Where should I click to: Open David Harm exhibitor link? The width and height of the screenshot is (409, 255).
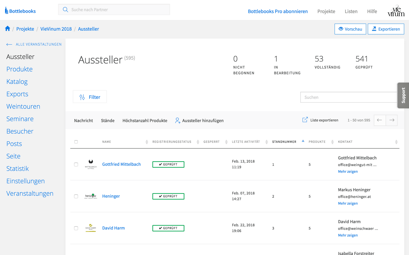point(113,228)
